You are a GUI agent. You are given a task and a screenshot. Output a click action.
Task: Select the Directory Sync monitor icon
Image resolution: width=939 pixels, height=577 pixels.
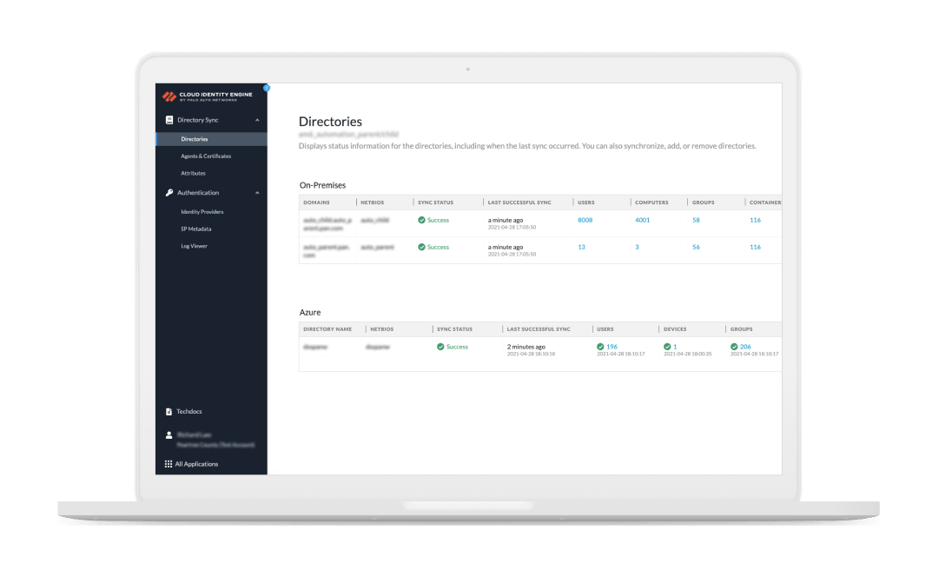(x=168, y=120)
